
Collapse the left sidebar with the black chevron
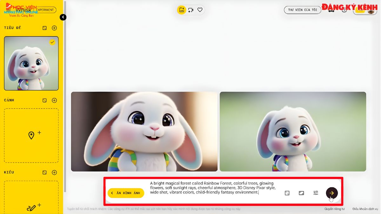[x=63, y=17]
